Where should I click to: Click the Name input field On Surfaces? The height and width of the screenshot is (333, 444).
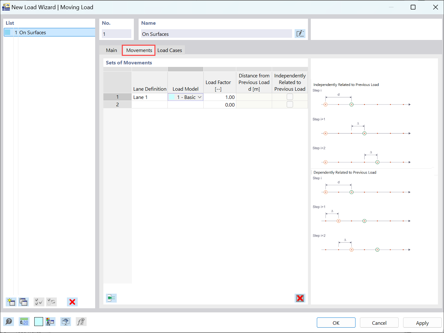(217, 34)
